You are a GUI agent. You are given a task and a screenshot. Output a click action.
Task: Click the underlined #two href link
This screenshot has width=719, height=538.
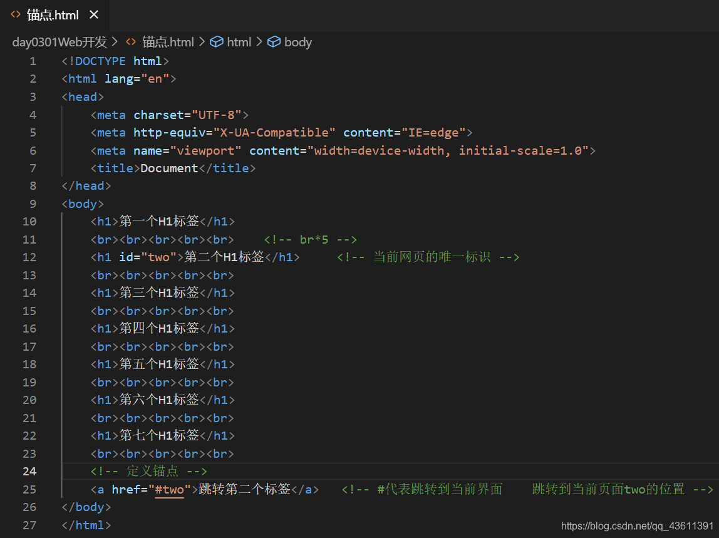170,489
